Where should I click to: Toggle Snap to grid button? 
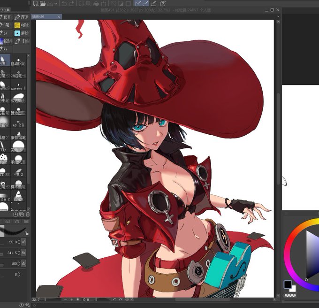click(x=153, y=3)
